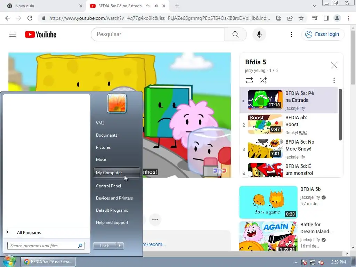Toggle playlist loop button
Viewport: 356px width, 267px height.
249,80
